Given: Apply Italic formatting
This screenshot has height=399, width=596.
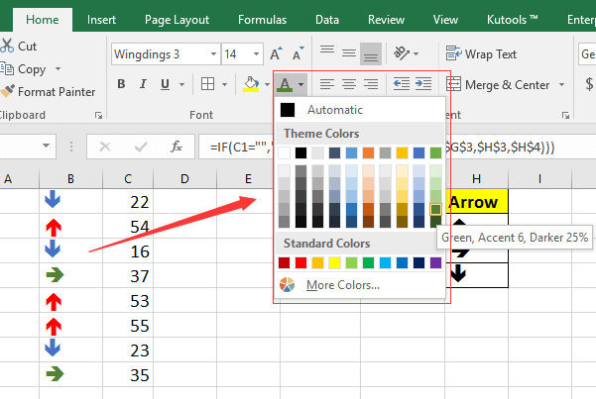Looking at the screenshot, I should click(x=145, y=85).
